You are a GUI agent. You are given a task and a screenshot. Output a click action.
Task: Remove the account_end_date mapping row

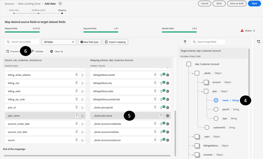click(x=168, y=132)
